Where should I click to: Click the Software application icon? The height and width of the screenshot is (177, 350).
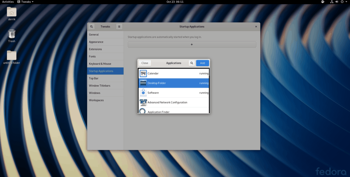click(x=143, y=92)
